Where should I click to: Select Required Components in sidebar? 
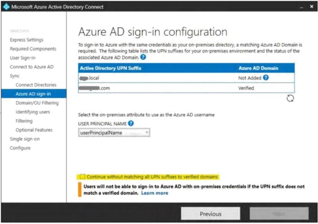(x=33, y=49)
